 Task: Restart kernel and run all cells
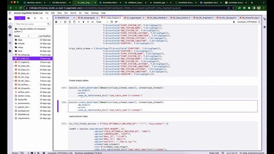click(92, 22)
